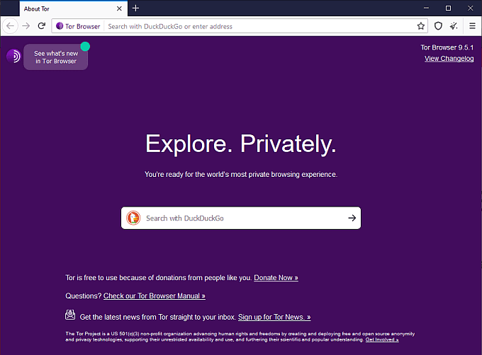
Task: Submit search with the arrow button
Action: 352,218
